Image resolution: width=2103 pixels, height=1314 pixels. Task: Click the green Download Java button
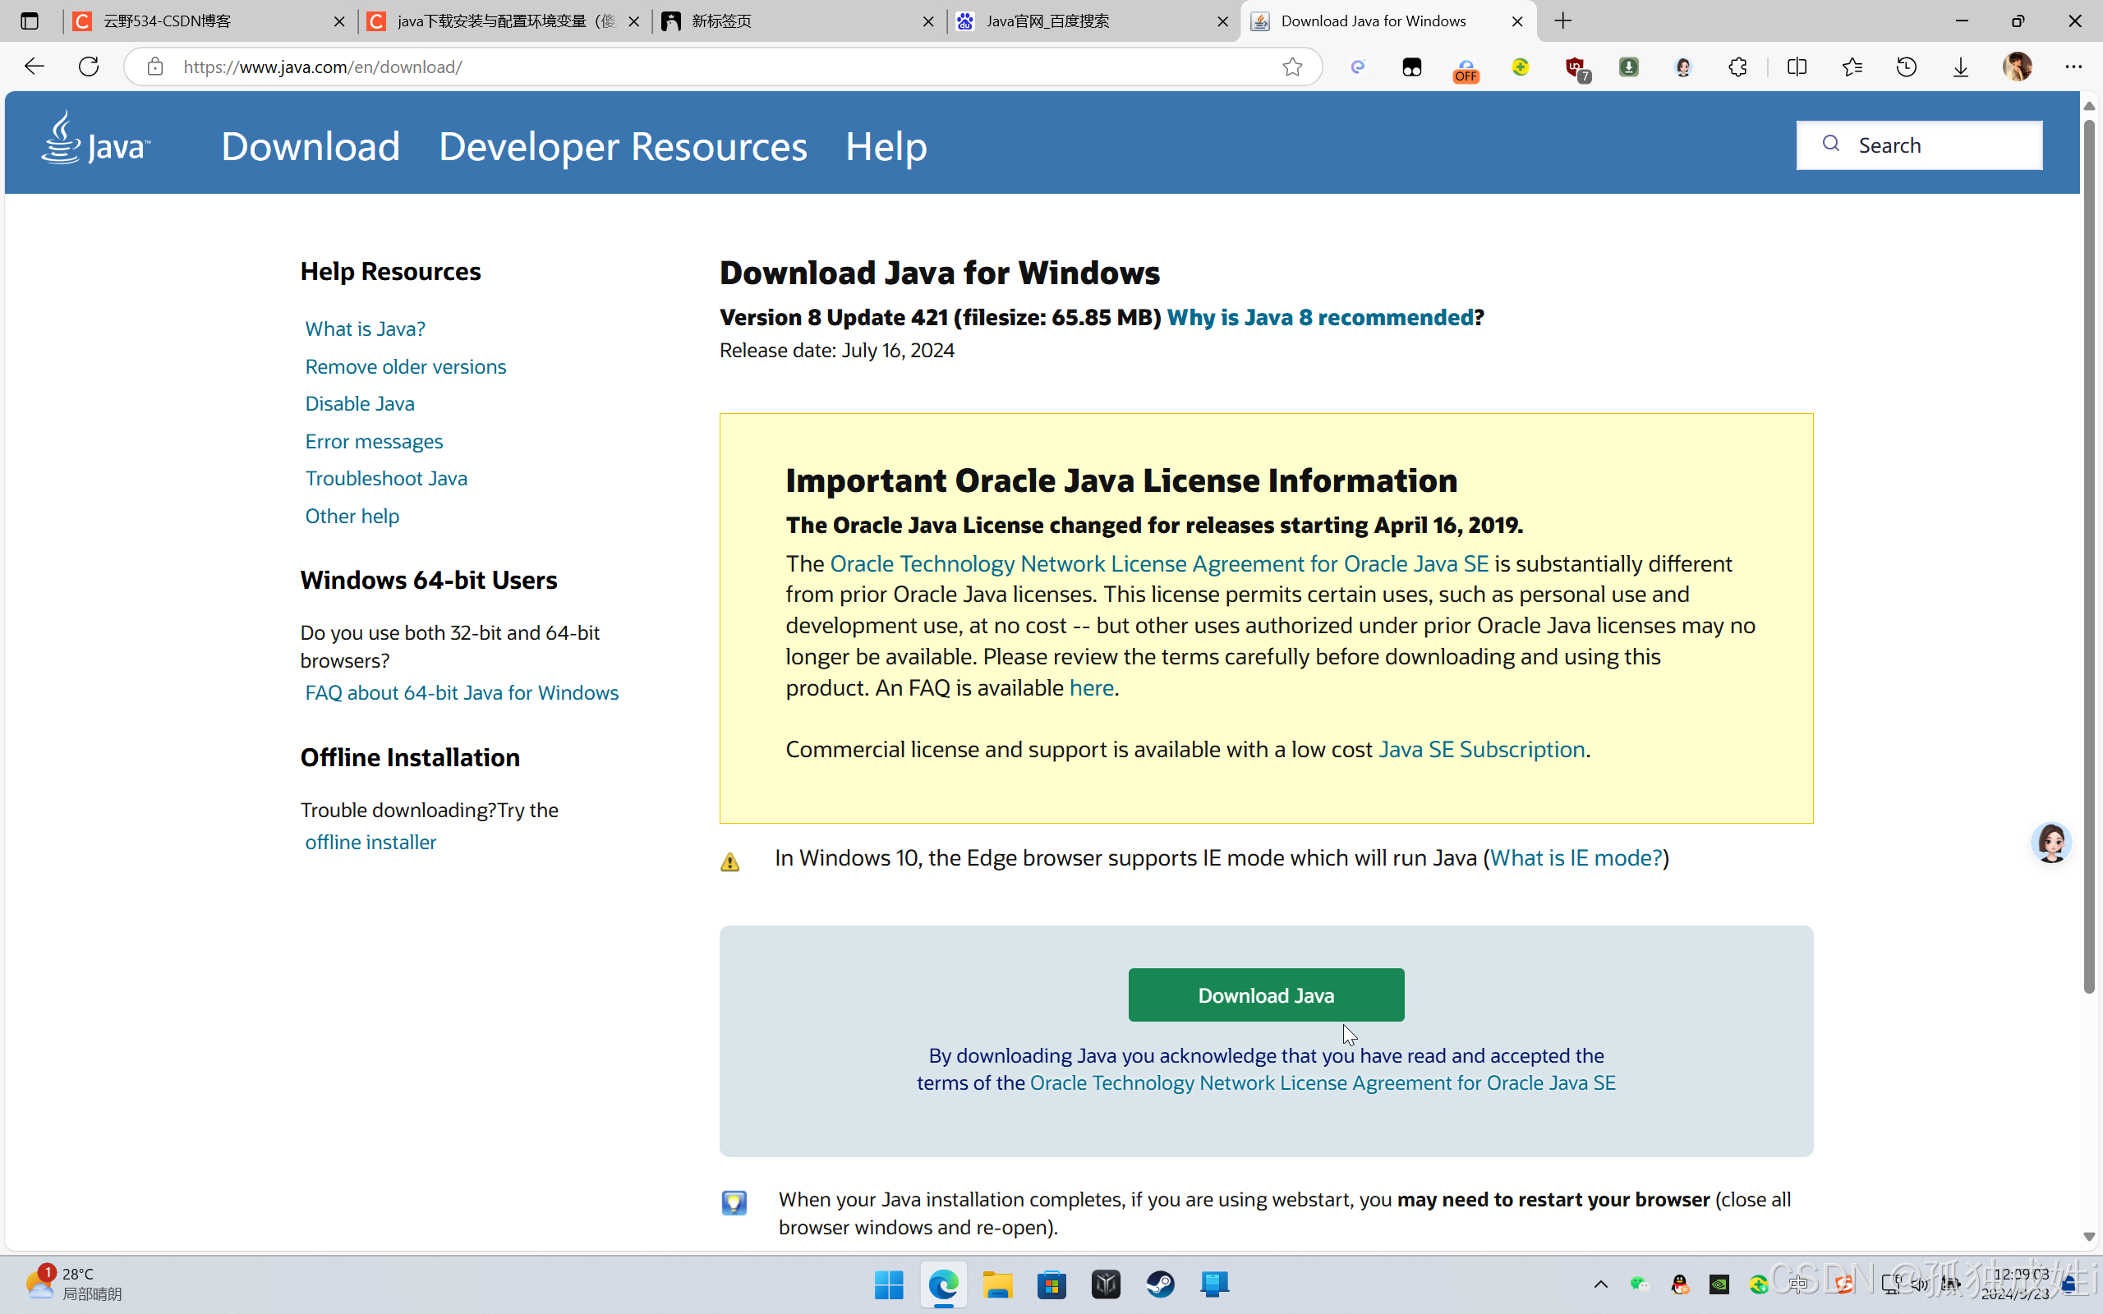(1265, 995)
